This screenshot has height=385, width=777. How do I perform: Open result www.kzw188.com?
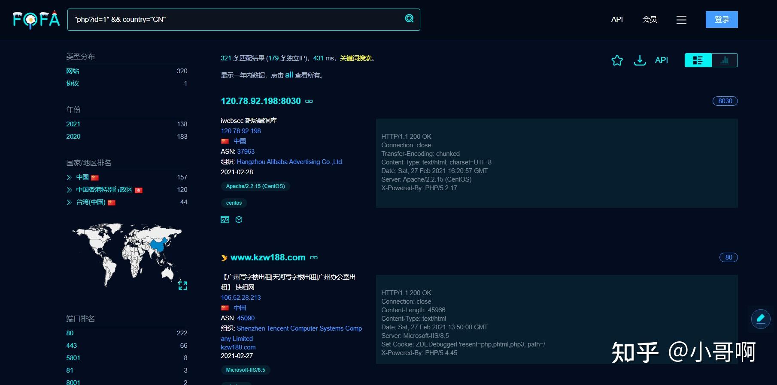(x=268, y=257)
